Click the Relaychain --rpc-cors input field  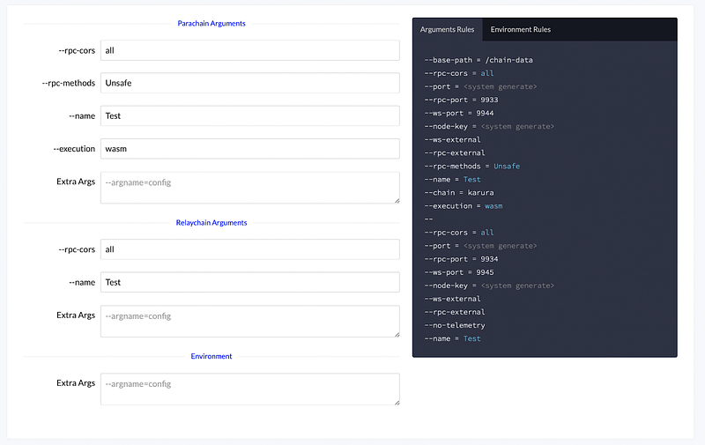pyautogui.click(x=249, y=249)
